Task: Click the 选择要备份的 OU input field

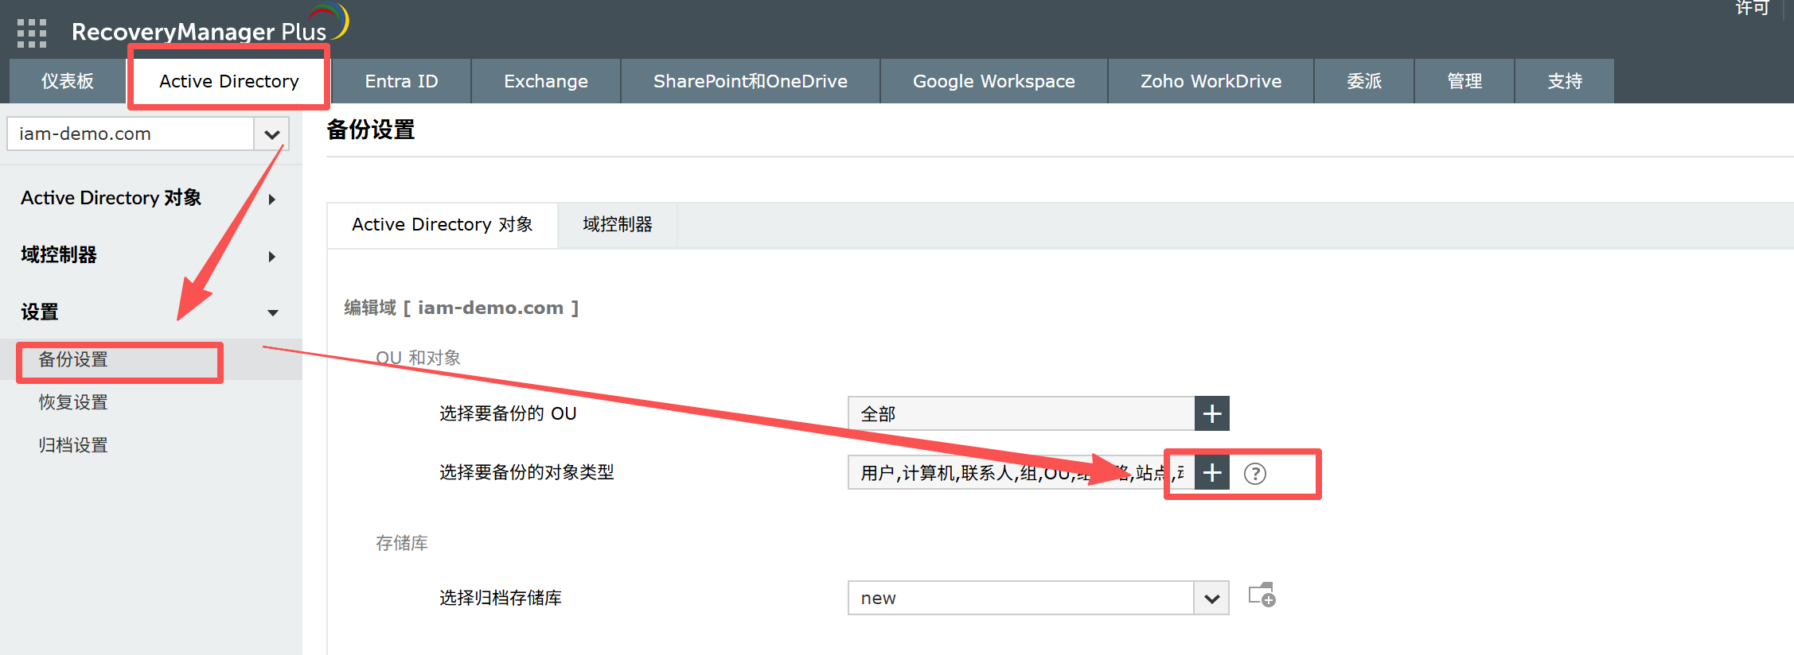Action: click(x=1020, y=413)
